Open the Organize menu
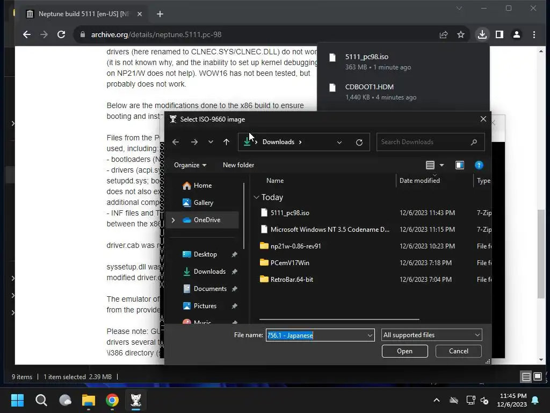The image size is (550, 413). 190,165
